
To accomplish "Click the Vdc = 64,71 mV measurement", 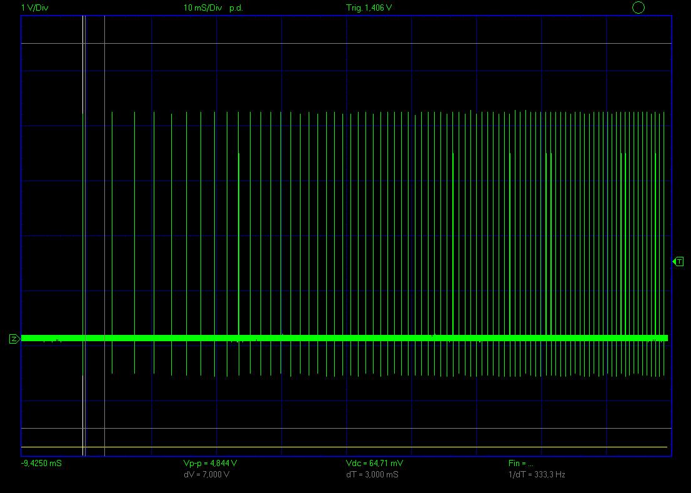I will pyautogui.click(x=375, y=464).
